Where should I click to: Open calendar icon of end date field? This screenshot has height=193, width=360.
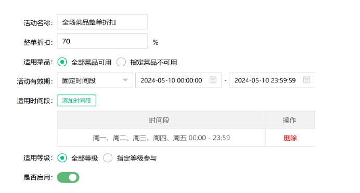[306, 80]
